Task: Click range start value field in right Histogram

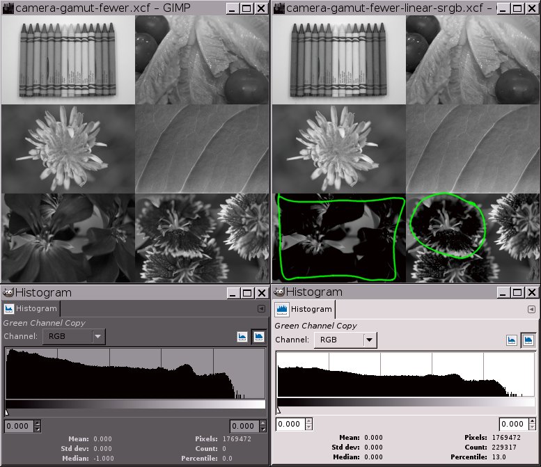Action: tap(290, 424)
